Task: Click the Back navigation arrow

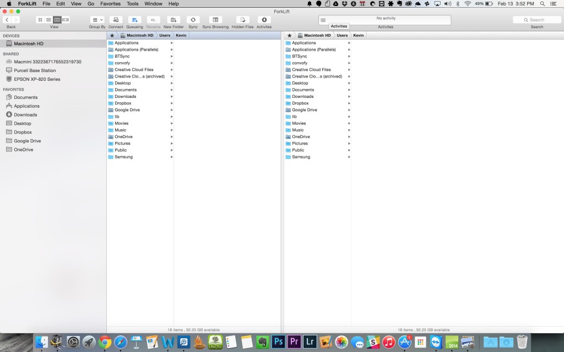Action: [x=7, y=20]
